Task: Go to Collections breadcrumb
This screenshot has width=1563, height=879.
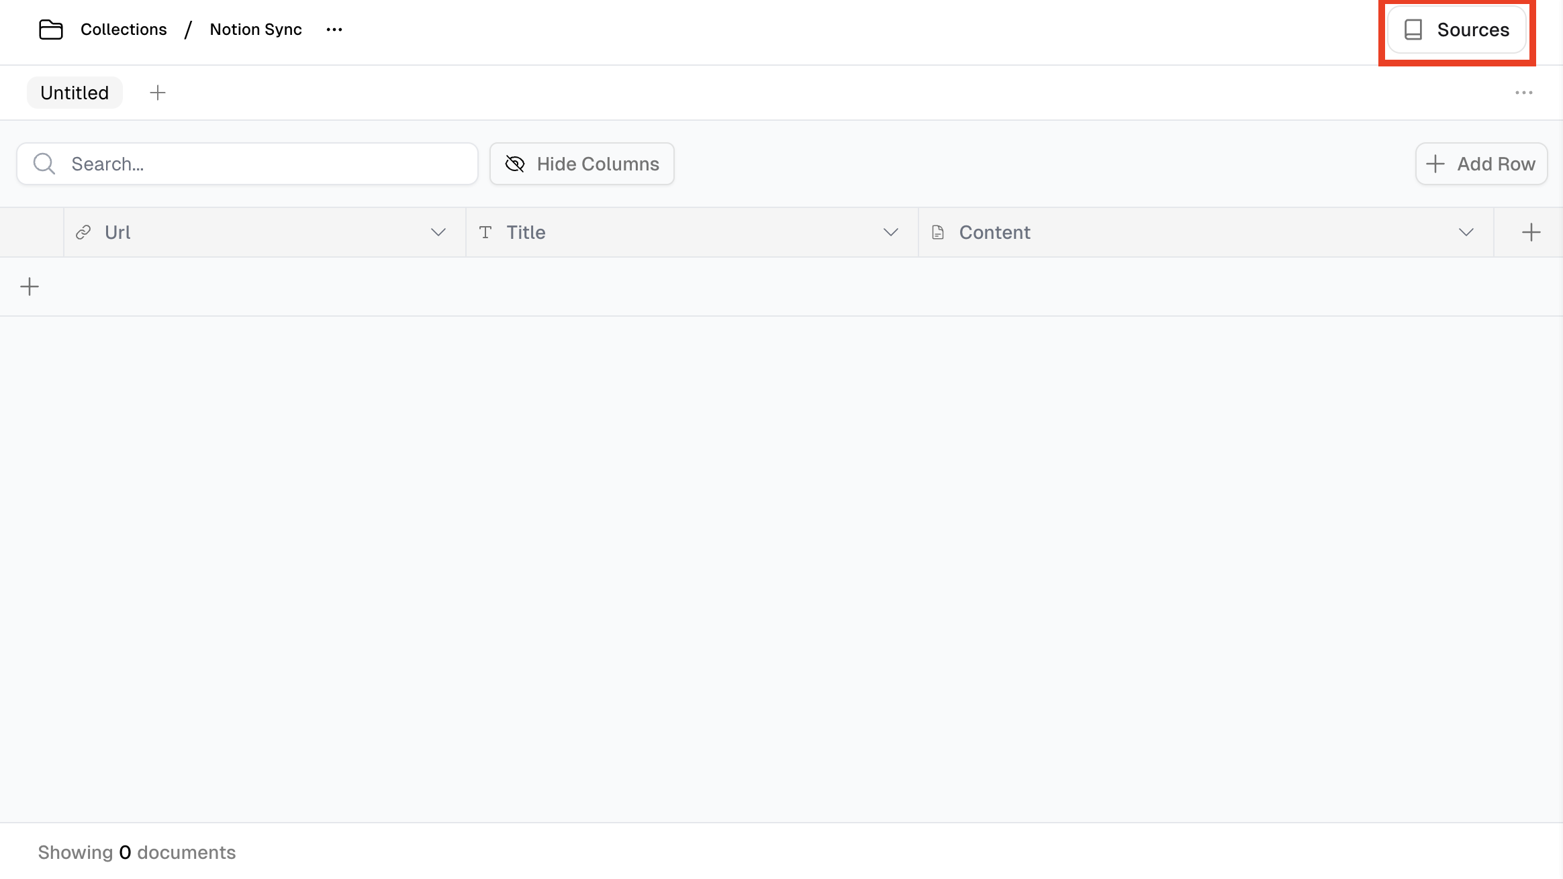Action: [x=124, y=30]
